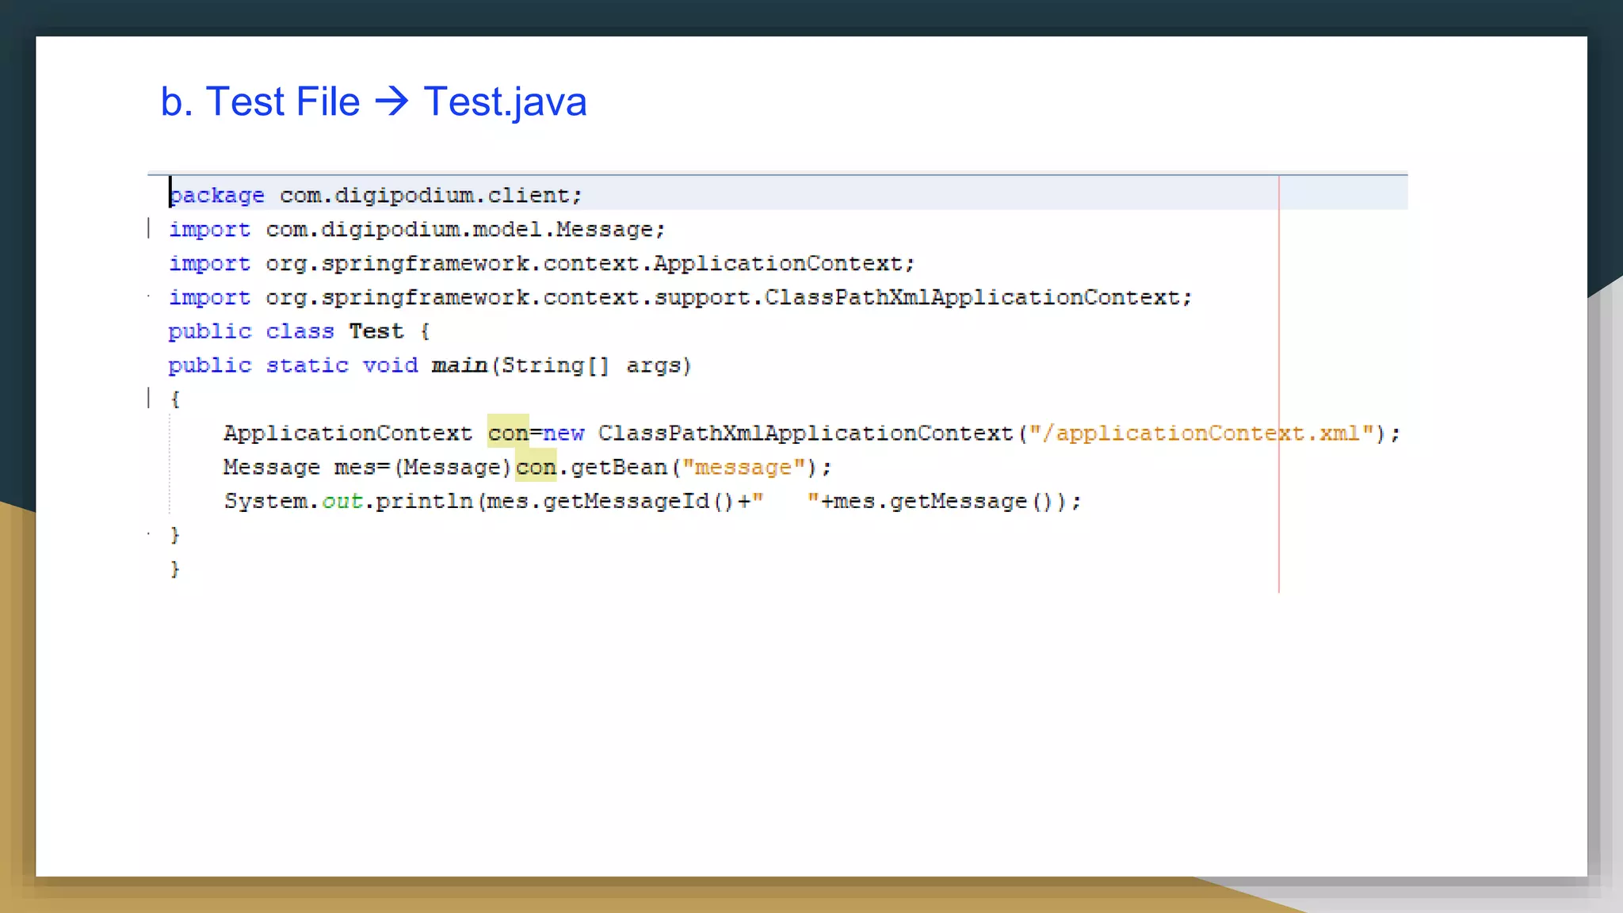Click the final closing brace of class
The image size is (1623, 913).
point(175,569)
